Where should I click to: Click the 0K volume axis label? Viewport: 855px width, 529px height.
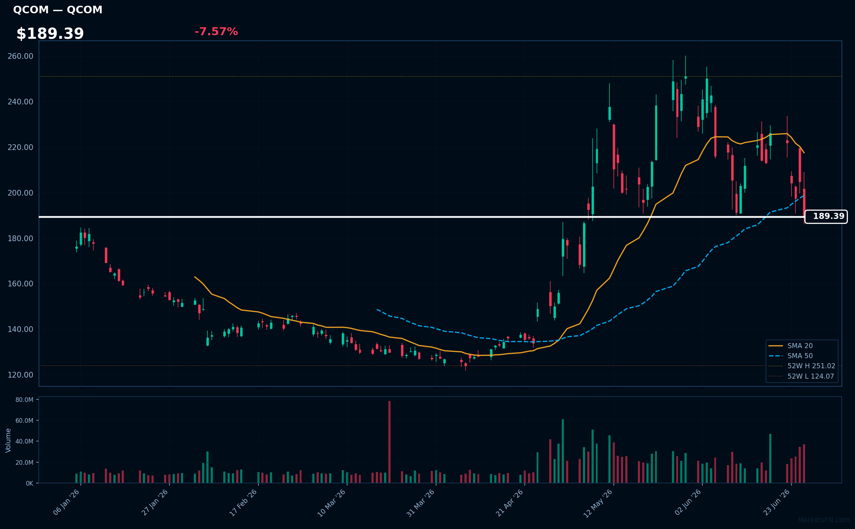pos(29,483)
